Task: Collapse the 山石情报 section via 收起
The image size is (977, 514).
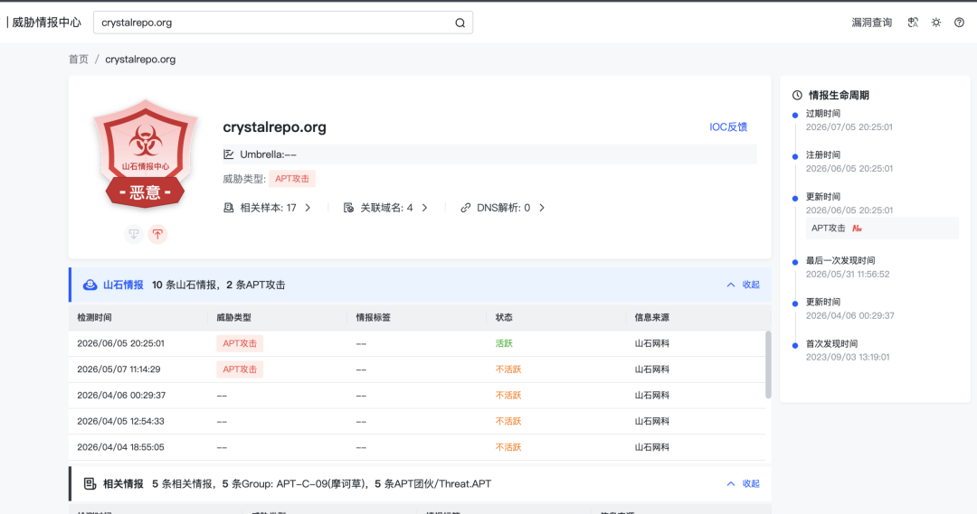Action: pyautogui.click(x=744, y=285)
